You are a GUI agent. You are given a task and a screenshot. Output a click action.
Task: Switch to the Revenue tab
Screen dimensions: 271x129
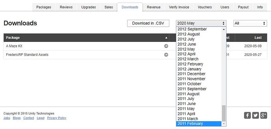pos(154,7)
